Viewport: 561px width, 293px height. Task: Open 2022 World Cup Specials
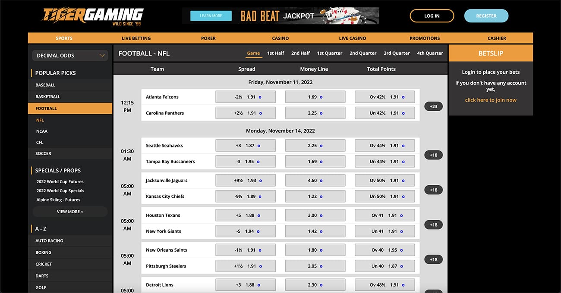pyautogui.click(x=60, y=191)
